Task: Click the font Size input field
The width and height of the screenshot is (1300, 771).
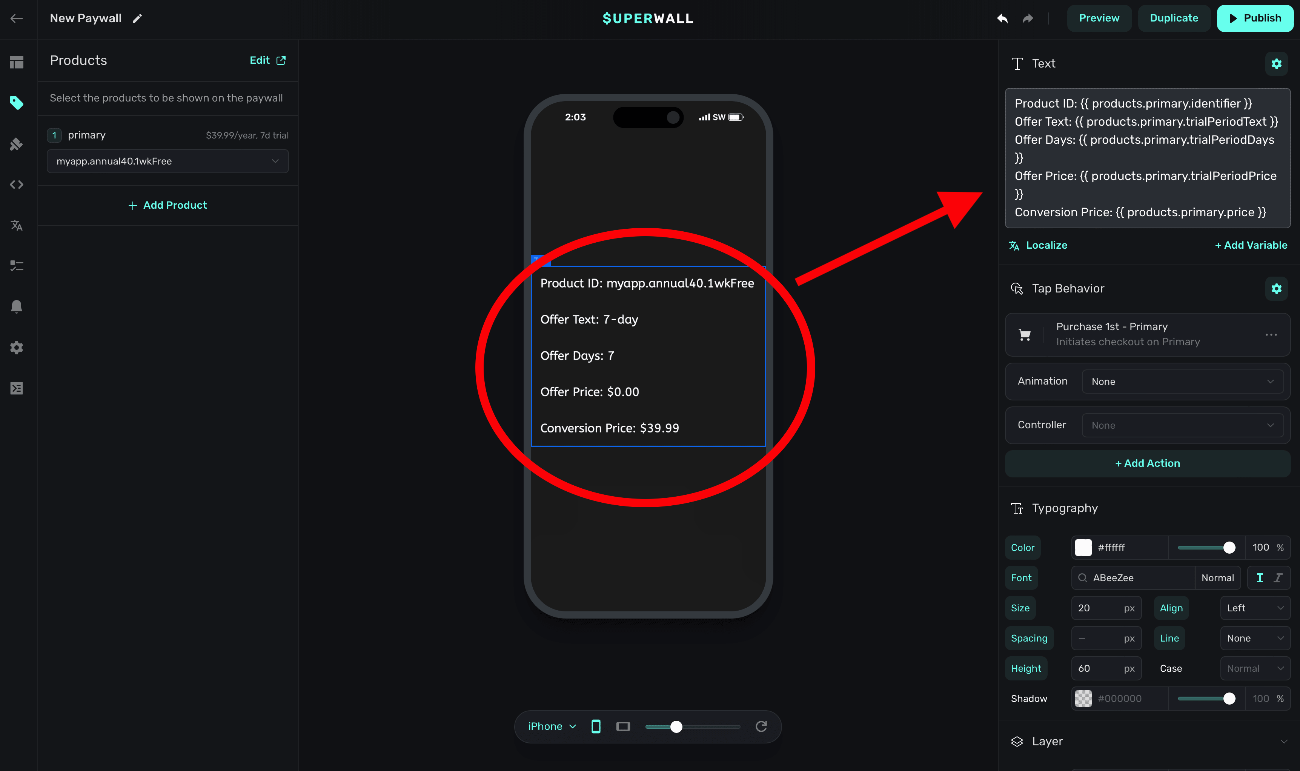Action: point(1097,608)
